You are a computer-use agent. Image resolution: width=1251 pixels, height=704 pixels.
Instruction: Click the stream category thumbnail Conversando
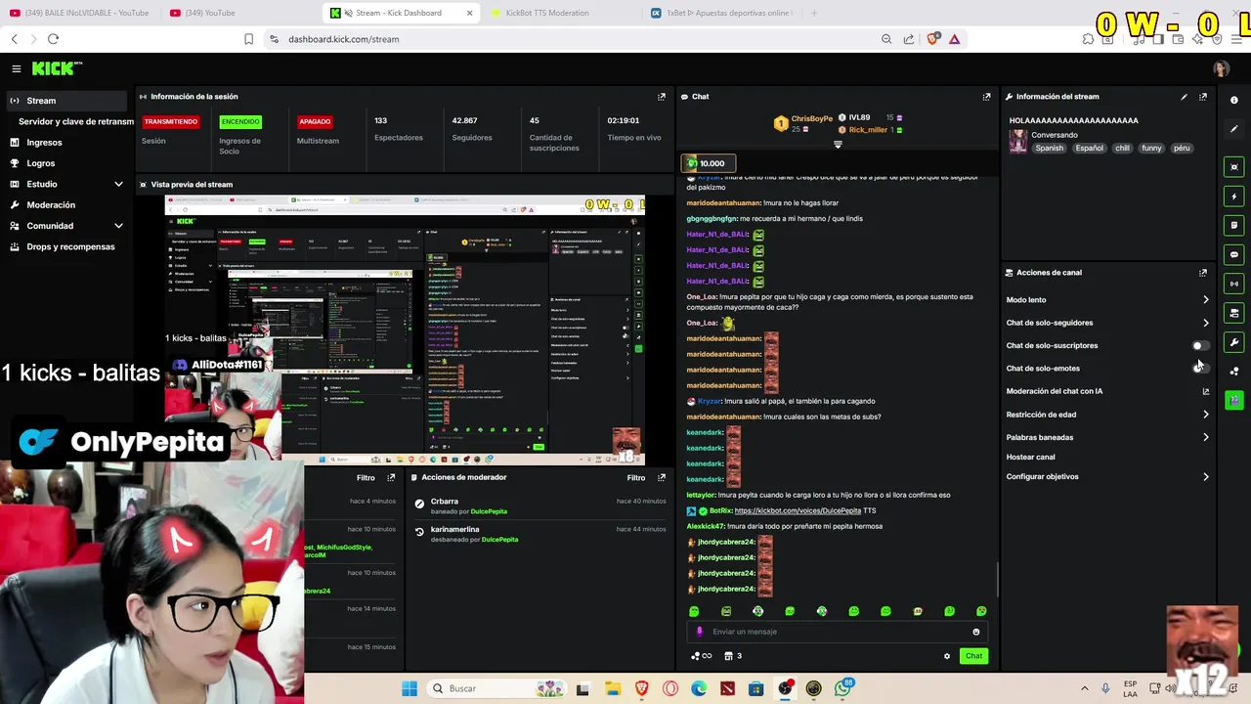tap(1017, 142)
